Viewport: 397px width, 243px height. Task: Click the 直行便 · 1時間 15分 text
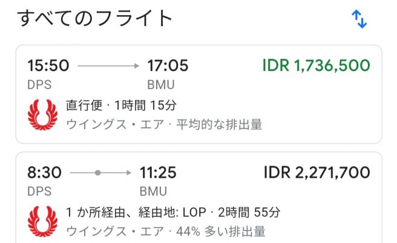[x=121, y=105]
